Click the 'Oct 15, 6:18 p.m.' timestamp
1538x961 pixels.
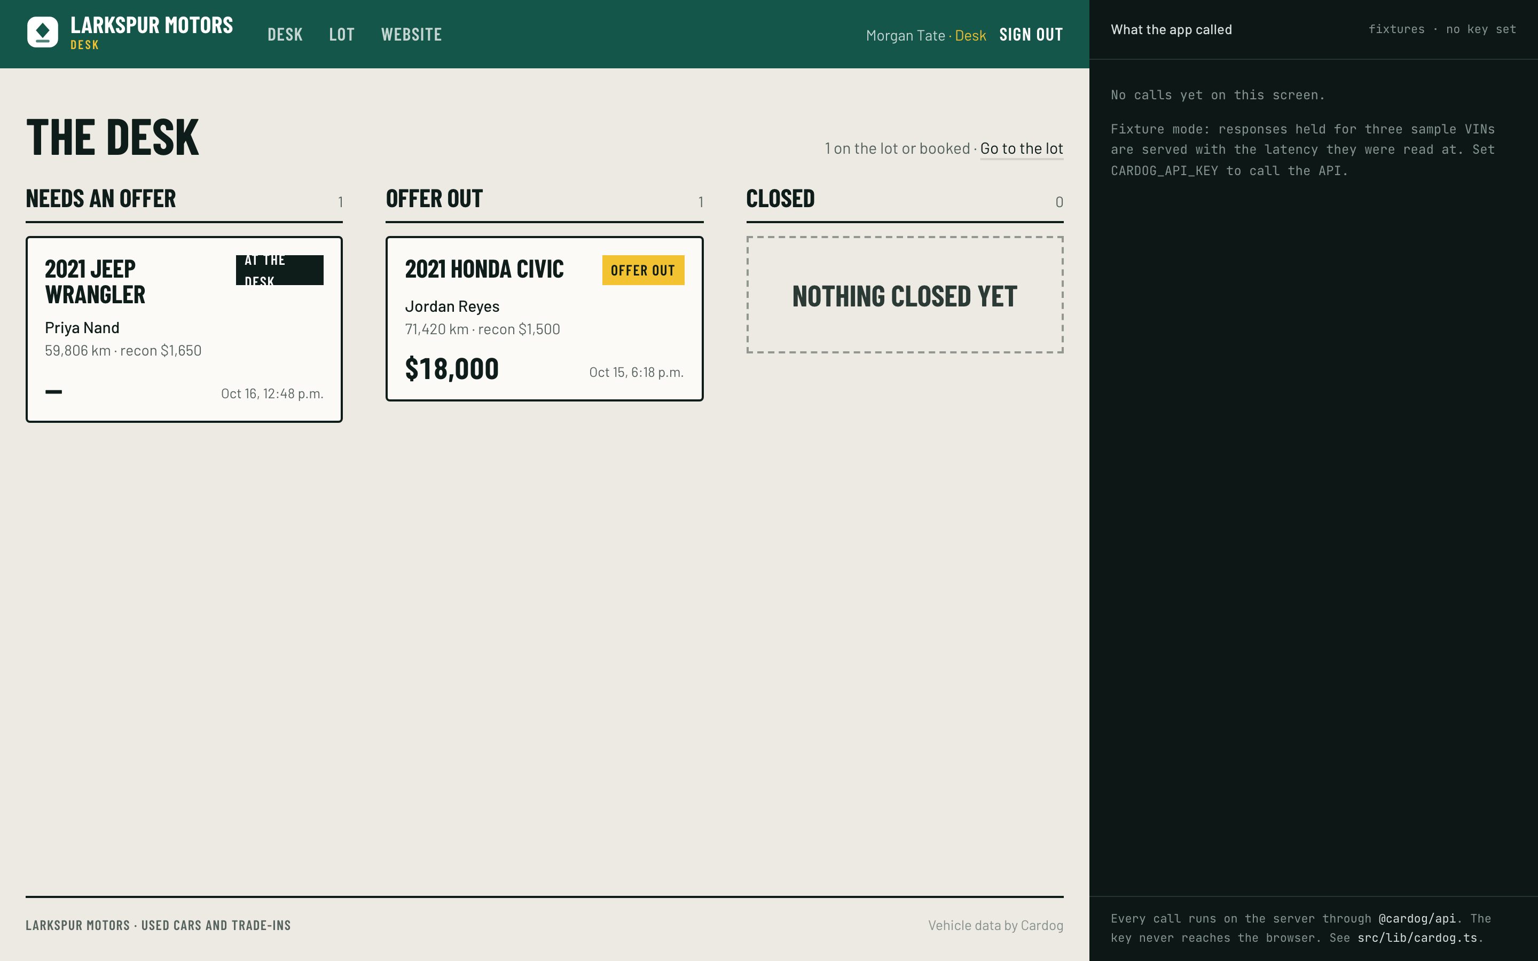coord(636,373)
